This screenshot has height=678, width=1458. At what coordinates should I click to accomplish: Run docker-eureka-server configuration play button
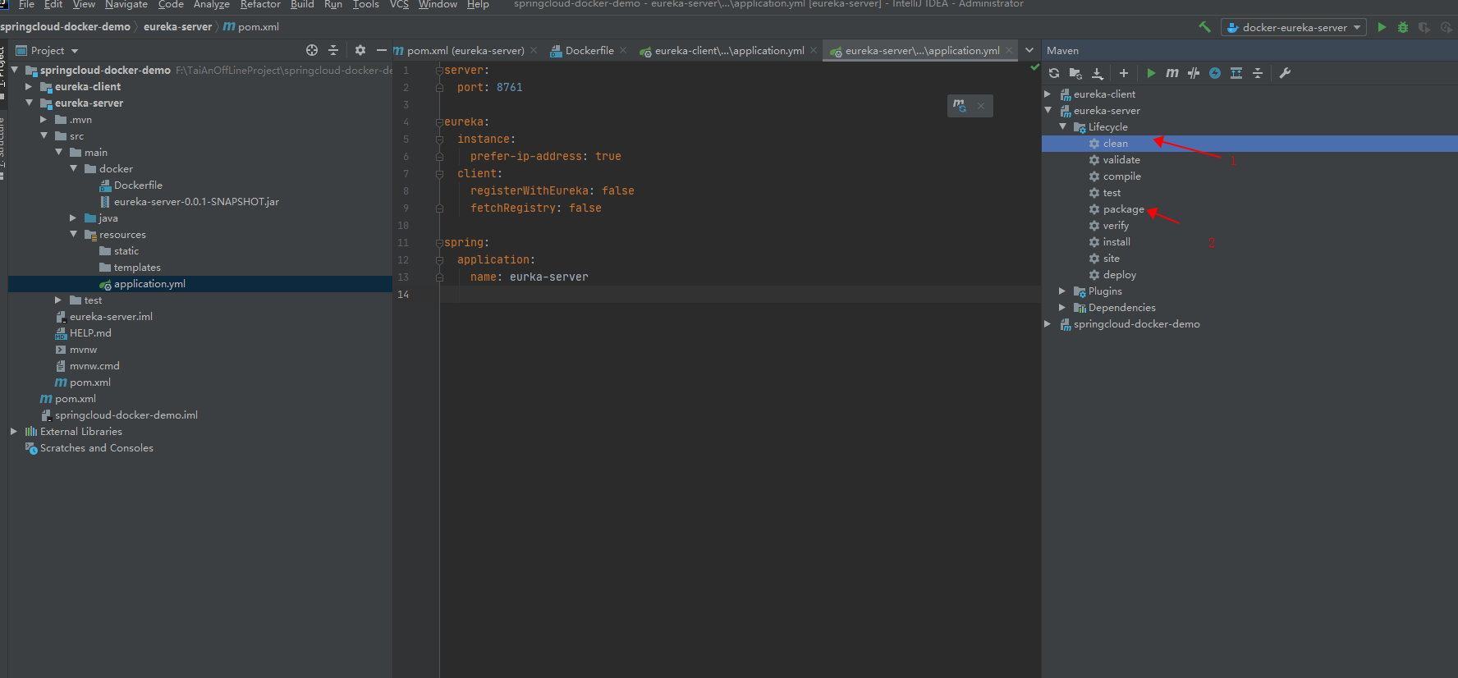pyautogui.click(x=1382, y=27)
